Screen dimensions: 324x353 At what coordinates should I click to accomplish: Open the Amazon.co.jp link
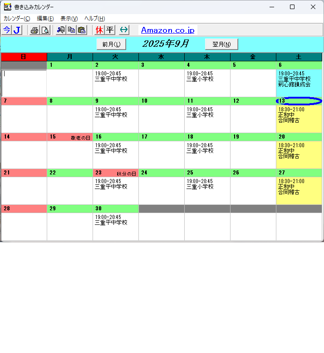tap(167, 30)
